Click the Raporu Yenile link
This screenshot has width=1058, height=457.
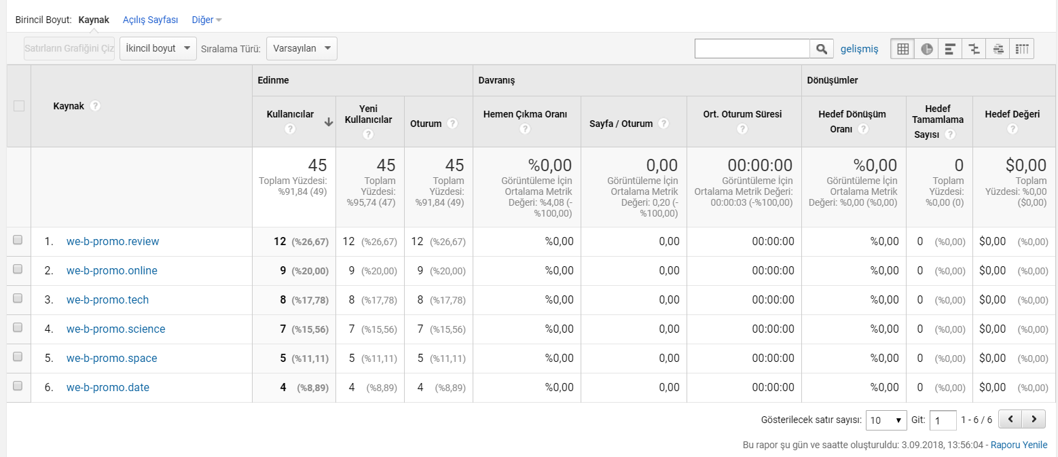click(x=1019, y=445)
